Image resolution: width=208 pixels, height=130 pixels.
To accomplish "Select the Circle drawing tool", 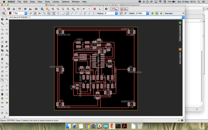I will point(2,90).
